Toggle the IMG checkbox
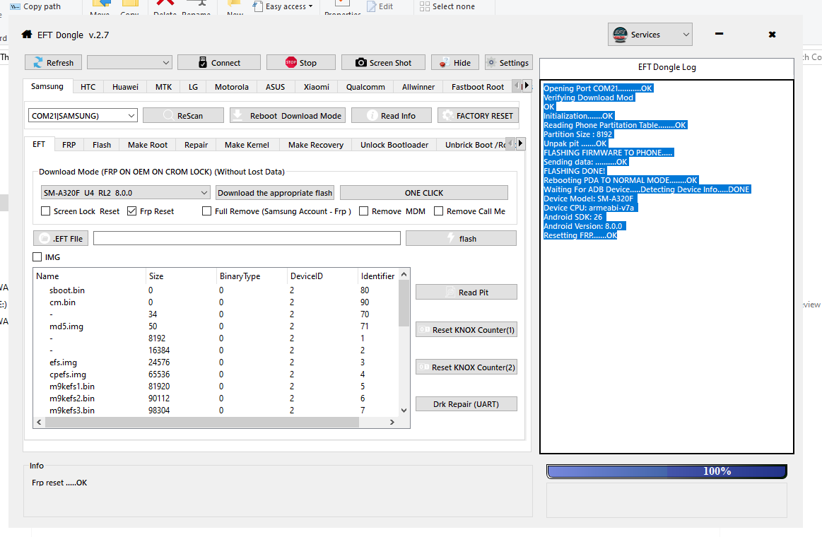Viewport: 822px width, 537px height. point(37,257)
